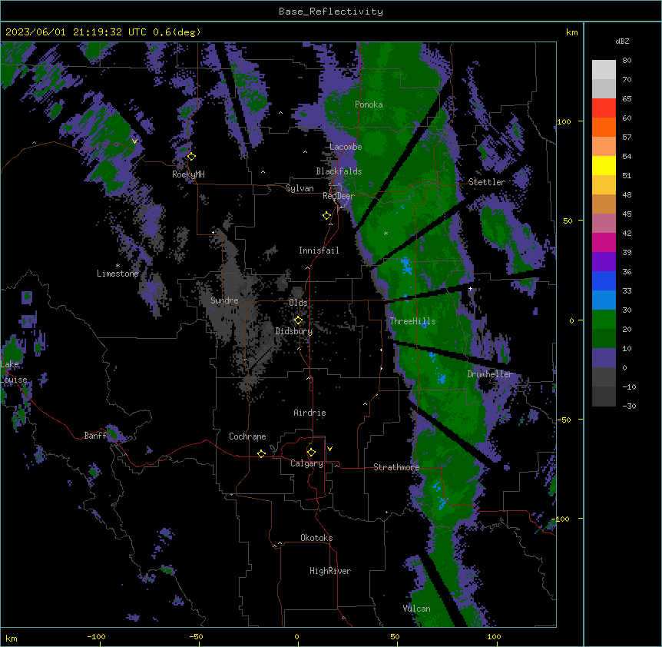Click the Ponoka city label

pyautogui.click(x=369, y=105)
